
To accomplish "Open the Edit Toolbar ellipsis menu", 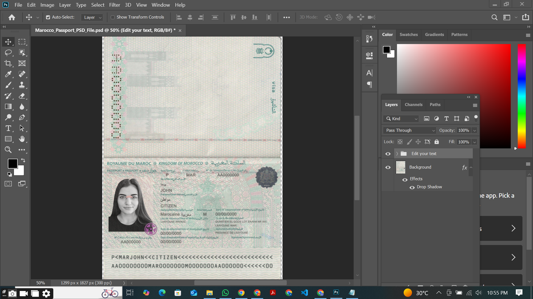I will pos(22,150).
